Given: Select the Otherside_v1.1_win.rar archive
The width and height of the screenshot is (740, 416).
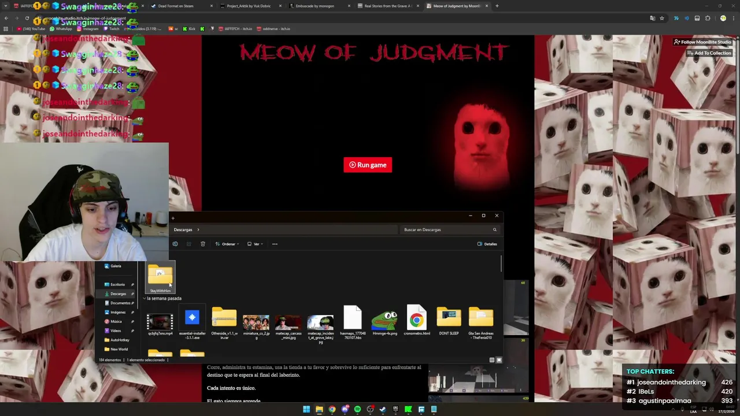Looking at the screenshot, I should pyautogui.click(x=224, y=322).
